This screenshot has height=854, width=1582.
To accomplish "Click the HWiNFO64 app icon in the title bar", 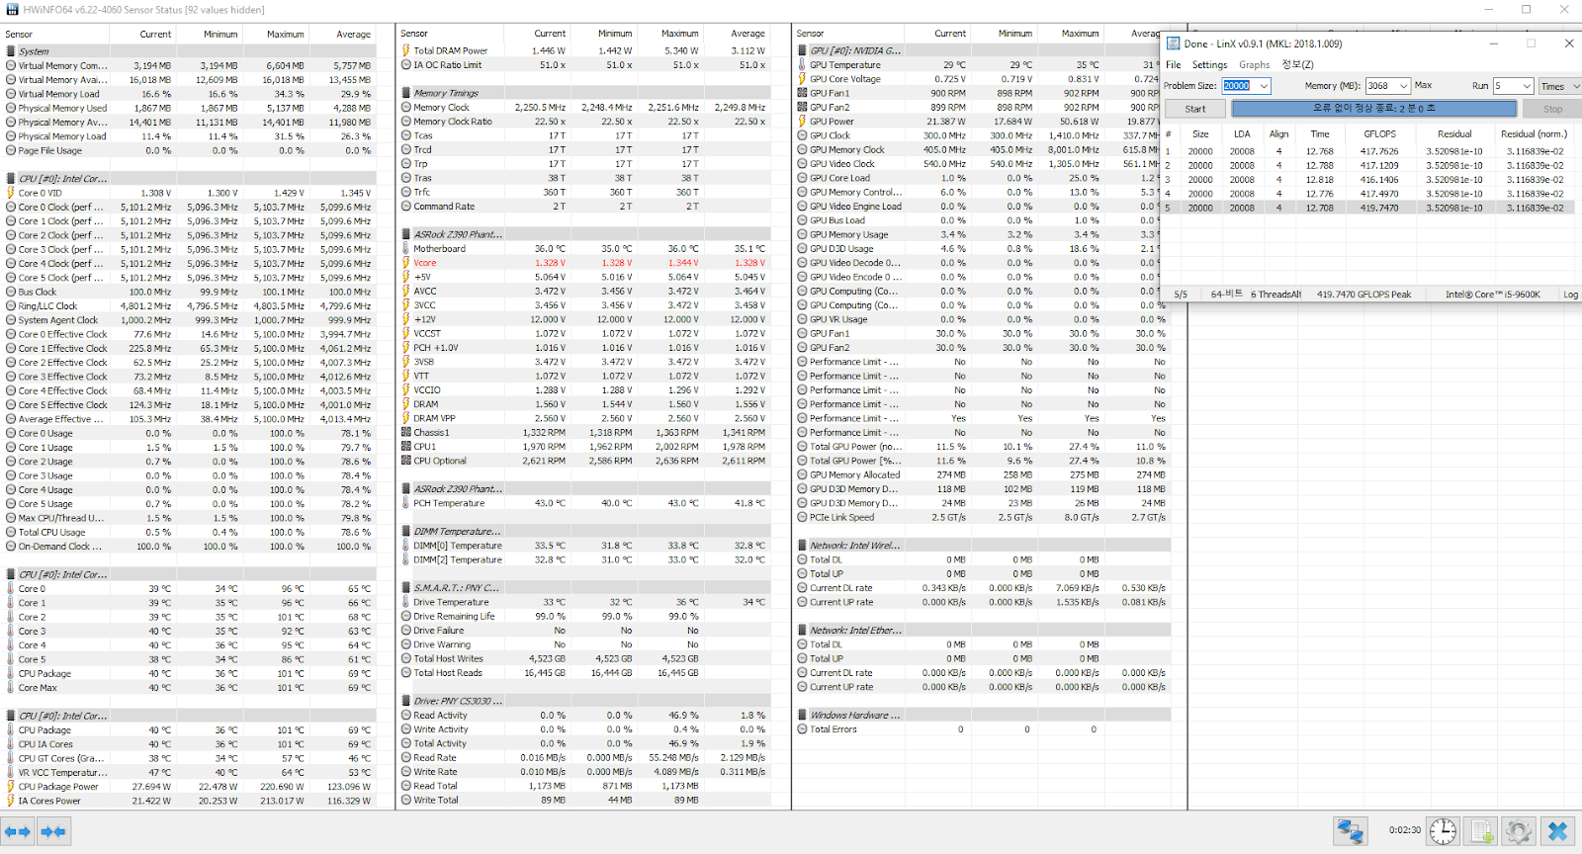I will 12,10.
